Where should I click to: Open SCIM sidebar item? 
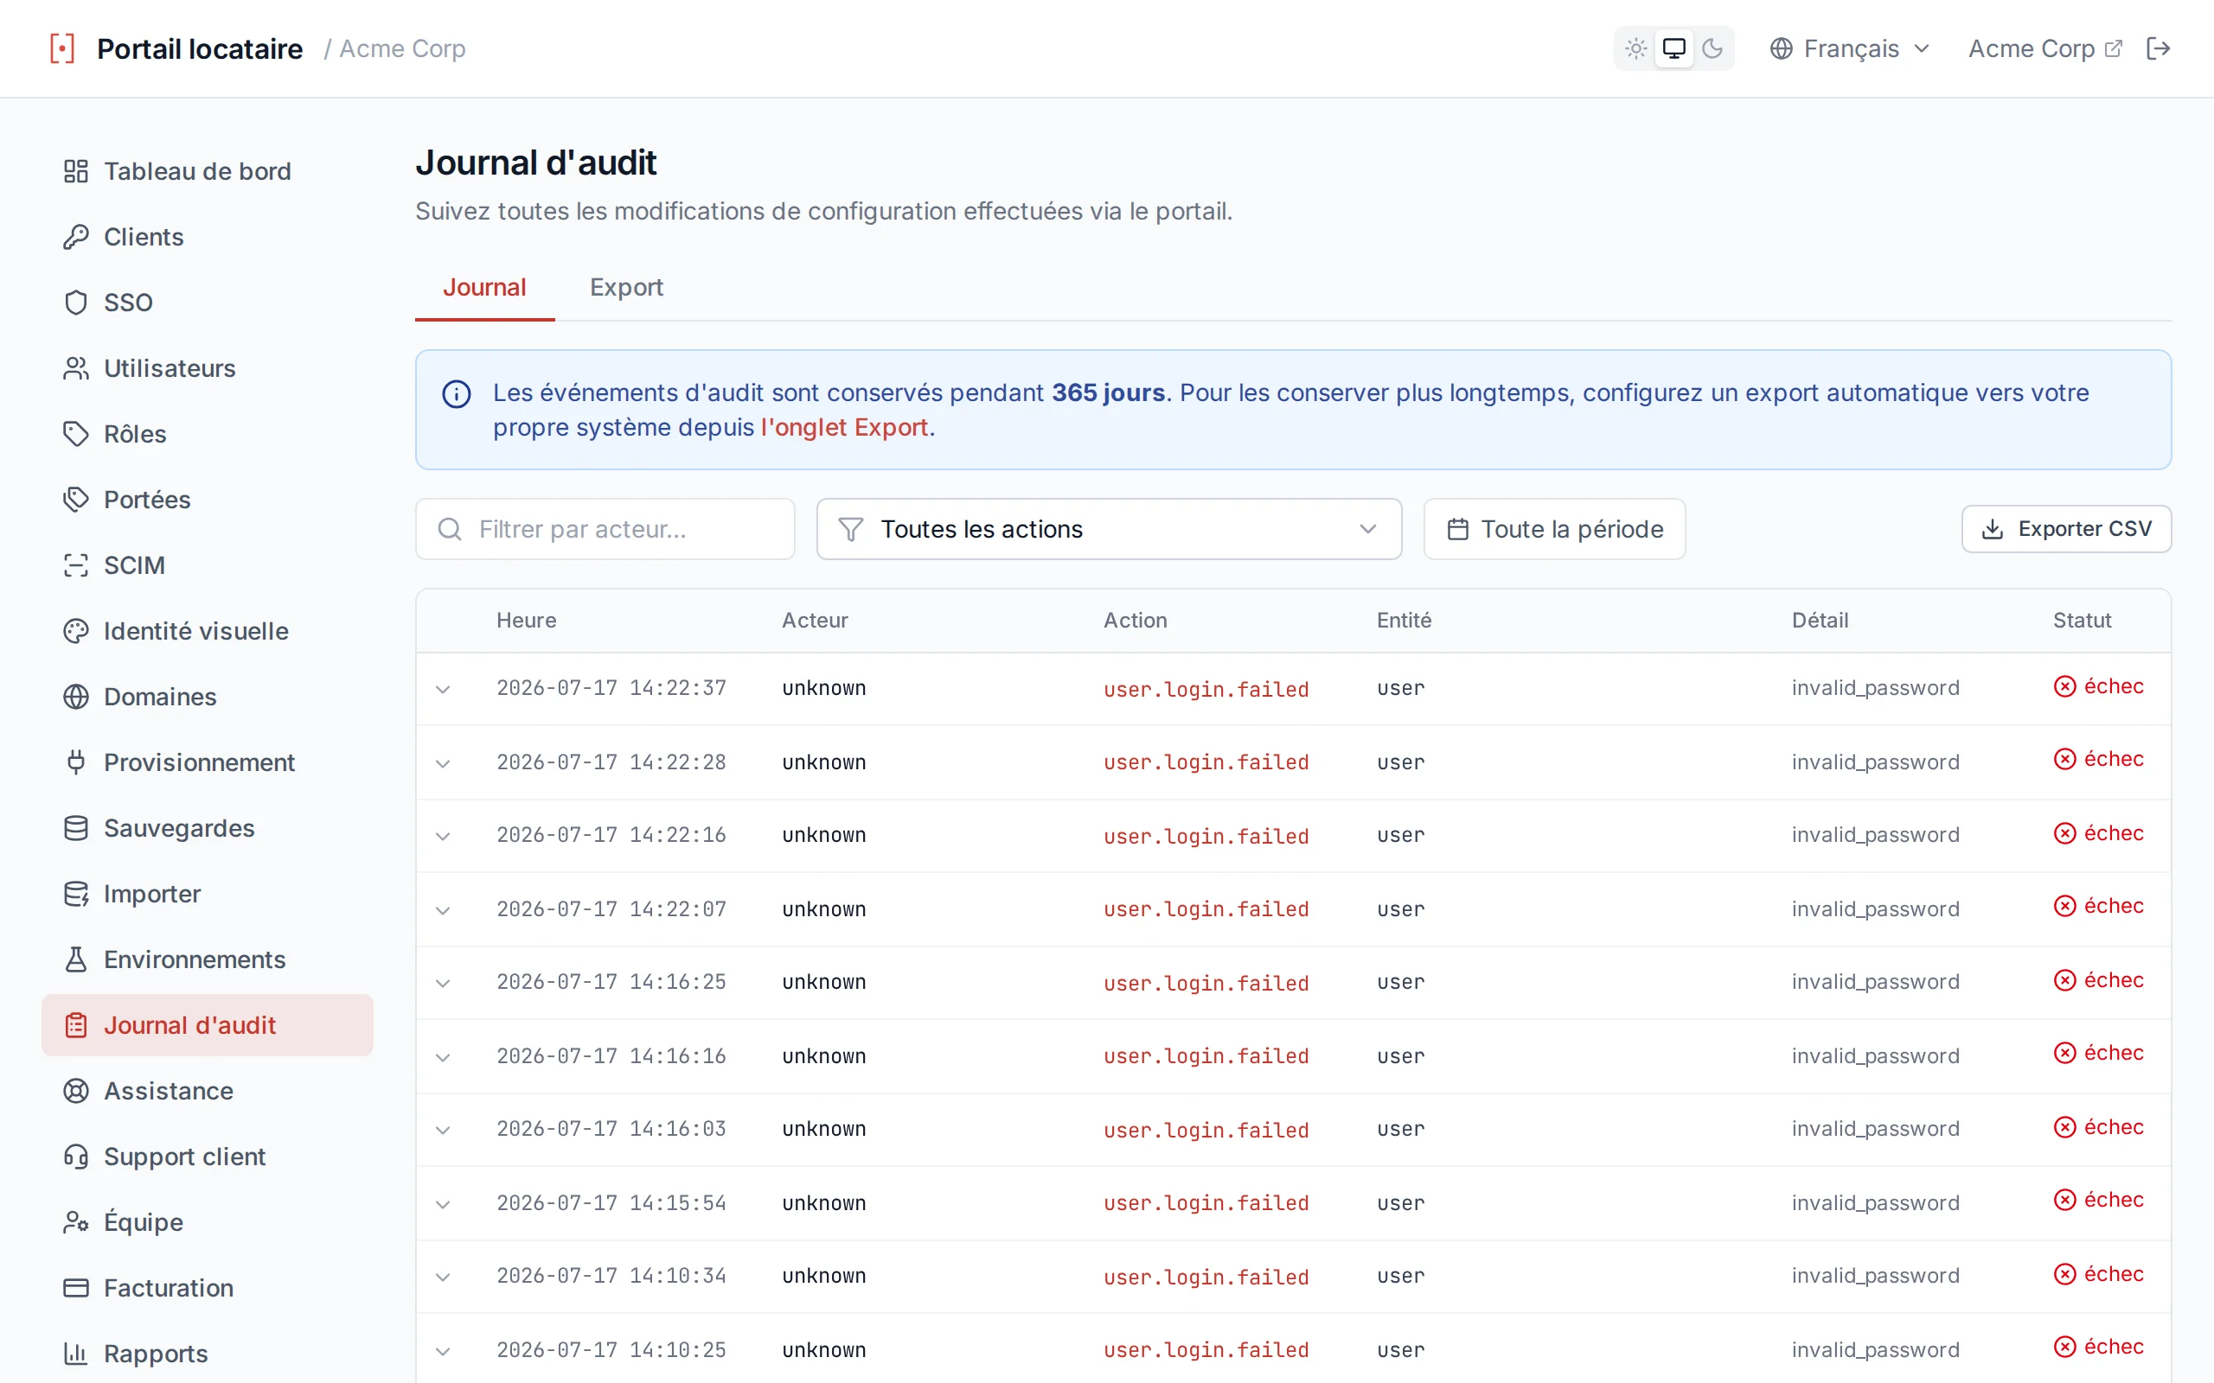tap(208, 565)
